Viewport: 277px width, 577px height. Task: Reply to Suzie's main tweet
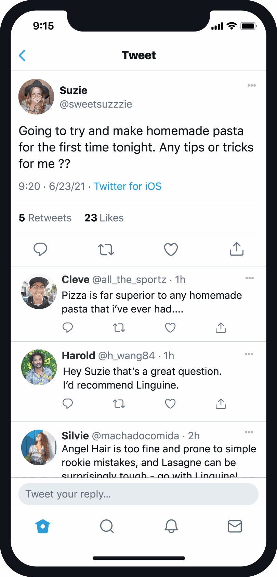40,249
